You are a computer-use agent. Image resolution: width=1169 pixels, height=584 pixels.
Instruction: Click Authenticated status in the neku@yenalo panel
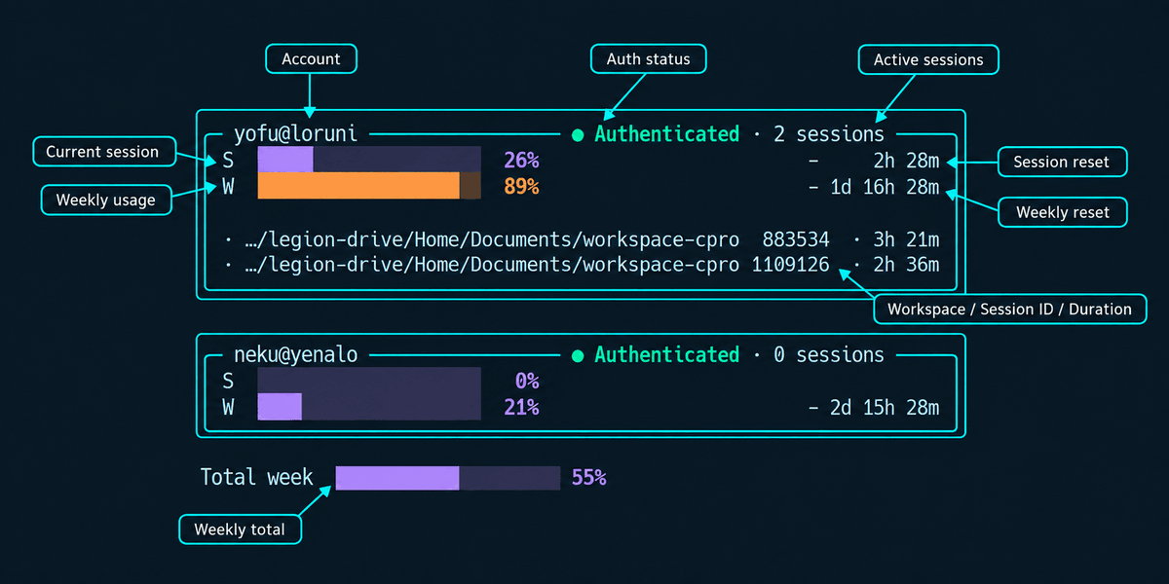pyautogui.click(x=667, y=355)
